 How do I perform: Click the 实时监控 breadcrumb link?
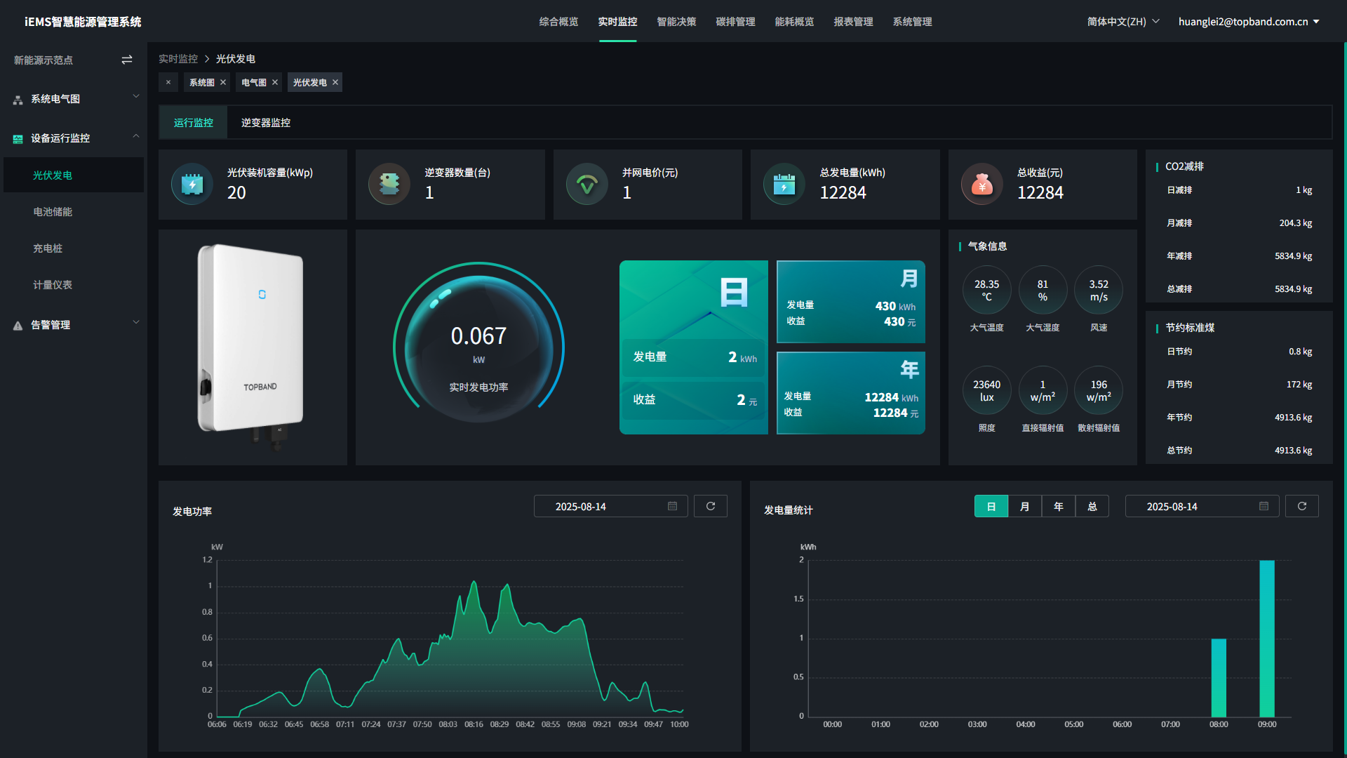178,59
